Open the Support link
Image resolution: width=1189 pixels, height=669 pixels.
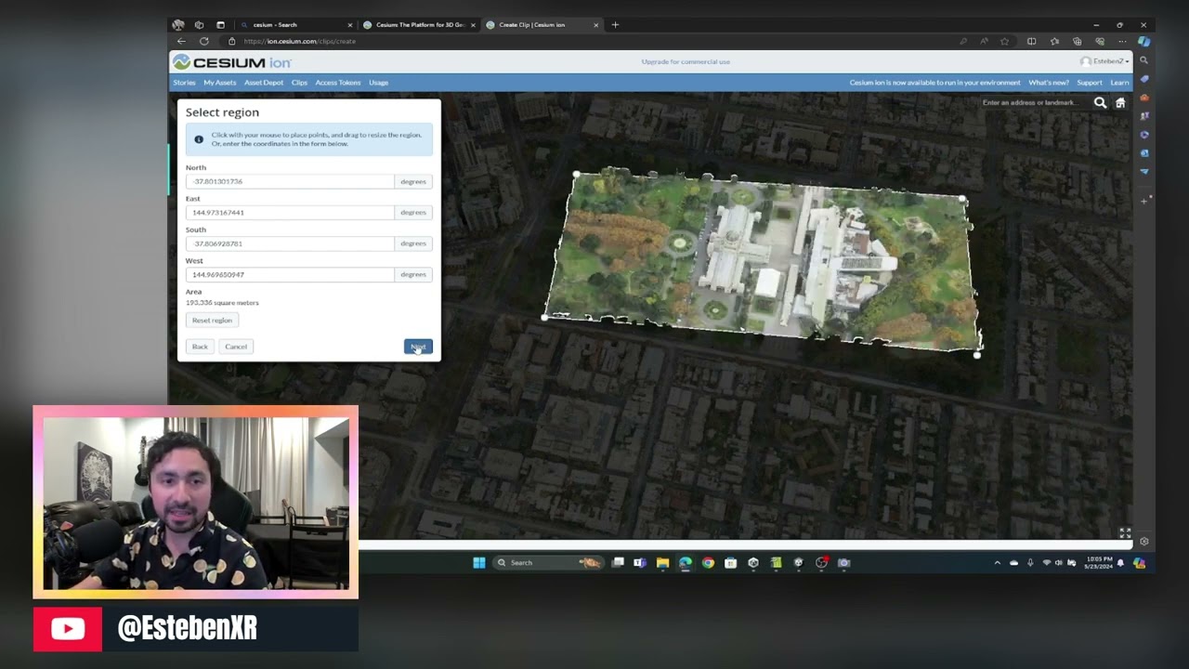[x=1090, y=83]
